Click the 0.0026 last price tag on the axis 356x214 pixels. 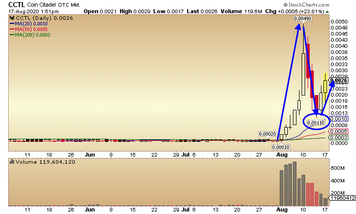(339, 80)
